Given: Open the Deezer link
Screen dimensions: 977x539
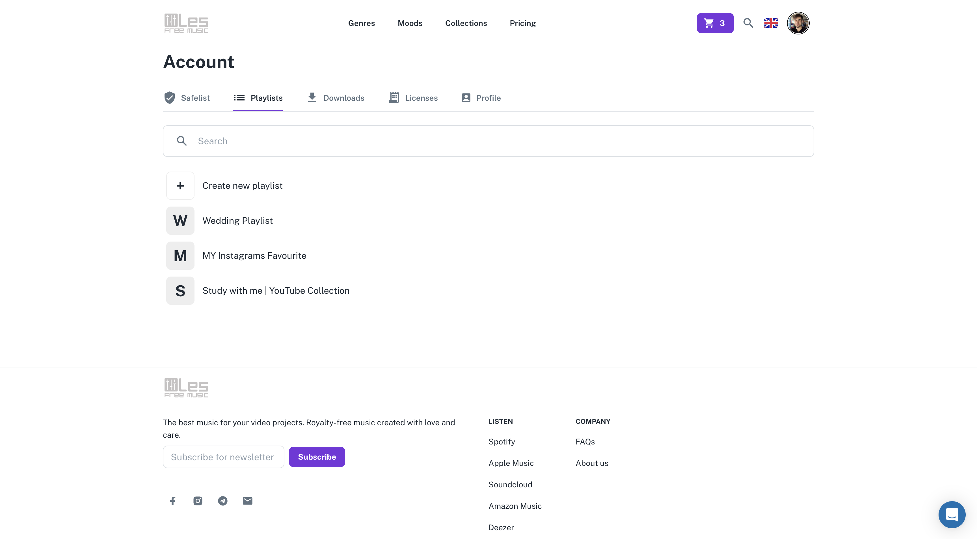Looking at the screenshot, I should (x=501, y=527).
